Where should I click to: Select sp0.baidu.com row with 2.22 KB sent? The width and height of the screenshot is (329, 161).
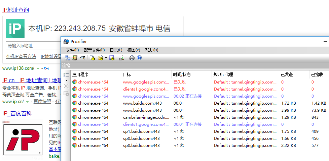tap(200, 145)
